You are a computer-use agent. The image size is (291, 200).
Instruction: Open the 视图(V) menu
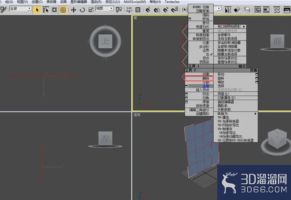pos(23,2)
